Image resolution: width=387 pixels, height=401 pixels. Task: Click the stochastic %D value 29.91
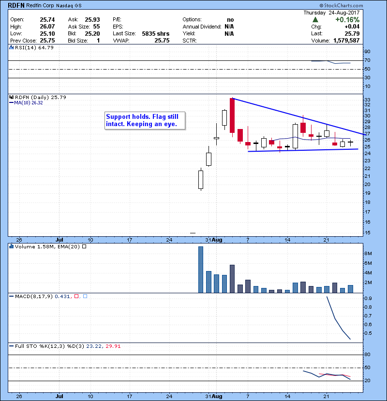point(113,346)
